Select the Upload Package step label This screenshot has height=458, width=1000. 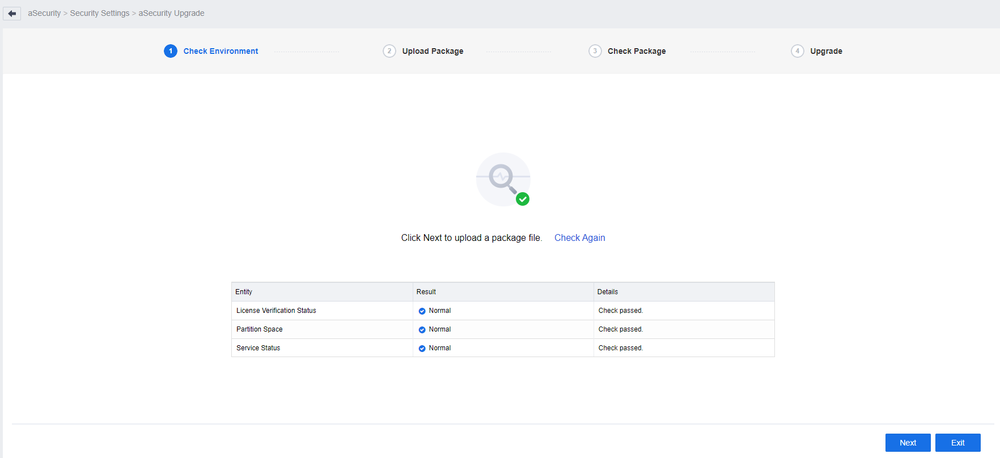click(433, 51)
